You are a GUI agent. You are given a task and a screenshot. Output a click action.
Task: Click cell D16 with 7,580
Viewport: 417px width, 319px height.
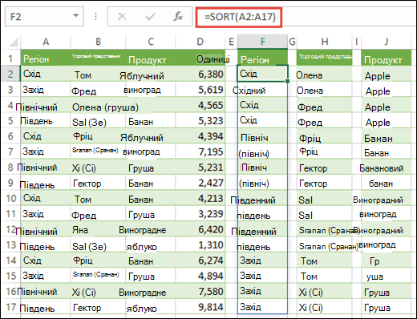coord(200,291)
